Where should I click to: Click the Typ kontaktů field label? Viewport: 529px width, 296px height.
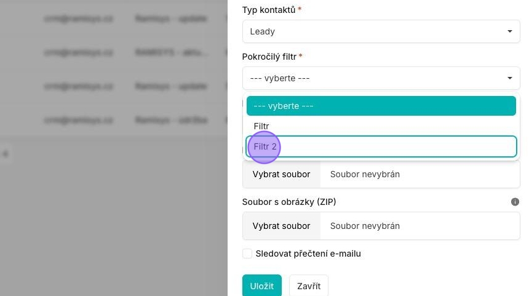[x=269, y=10]
